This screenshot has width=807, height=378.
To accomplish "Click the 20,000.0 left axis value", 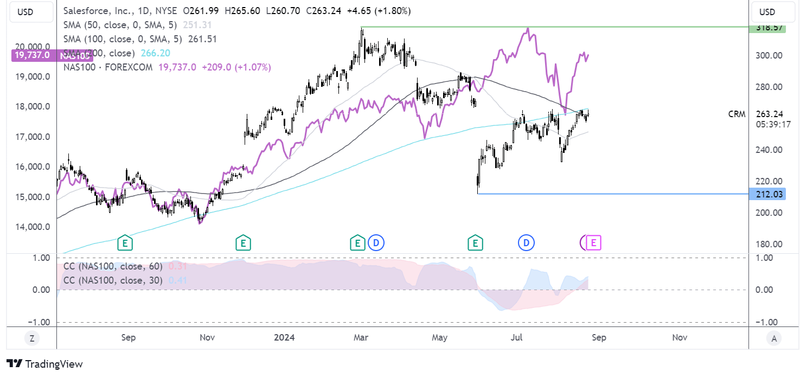I will coord(34,47).
